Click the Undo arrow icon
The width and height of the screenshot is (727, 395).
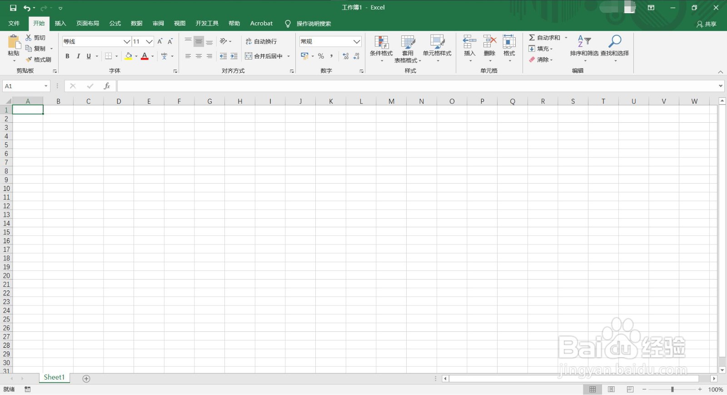(27, 8)
